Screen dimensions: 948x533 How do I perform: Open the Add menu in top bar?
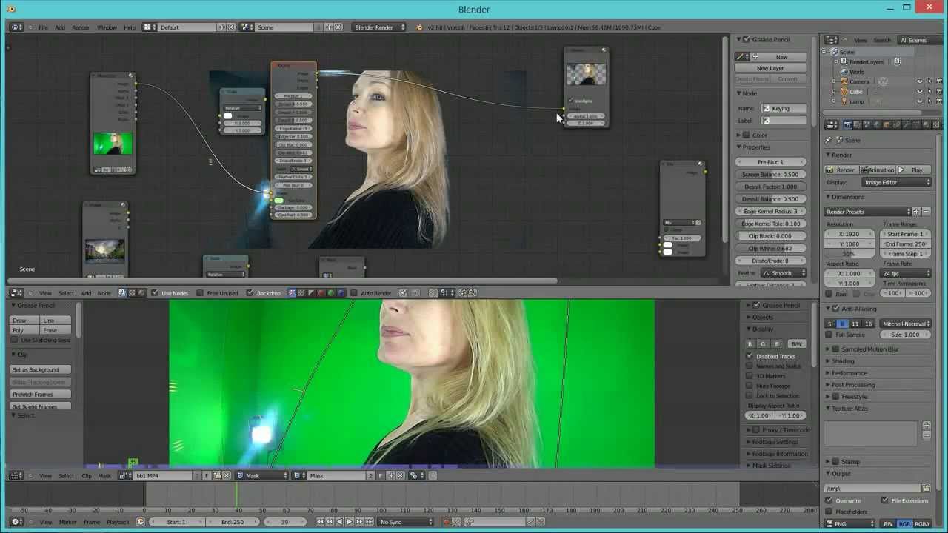tap(60, 27)
